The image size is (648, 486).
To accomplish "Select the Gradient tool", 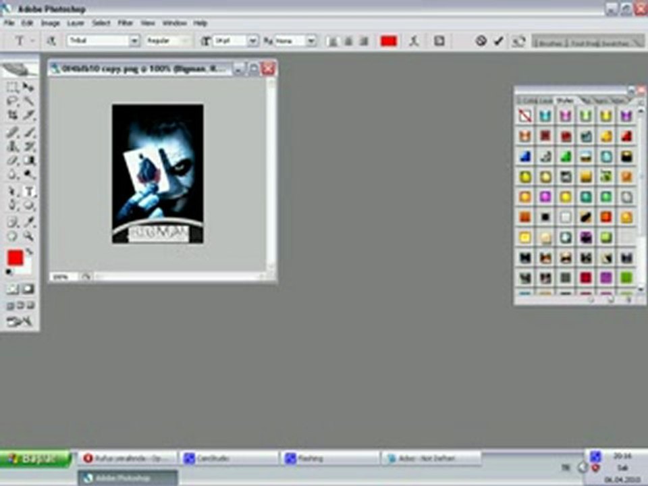I will click(x=28, y=161).
